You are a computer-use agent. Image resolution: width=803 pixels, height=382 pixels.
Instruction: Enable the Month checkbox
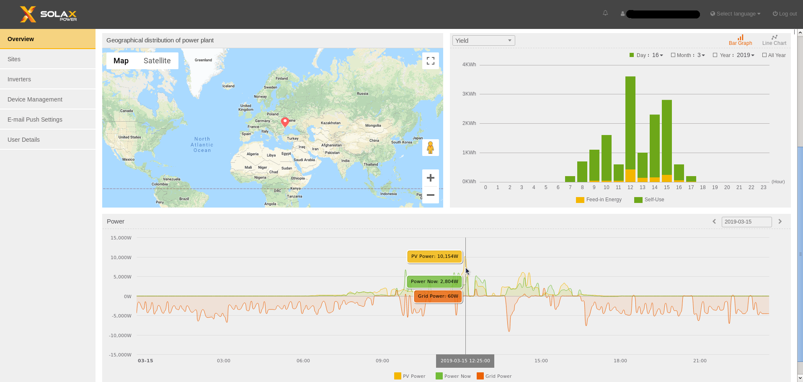673,55
